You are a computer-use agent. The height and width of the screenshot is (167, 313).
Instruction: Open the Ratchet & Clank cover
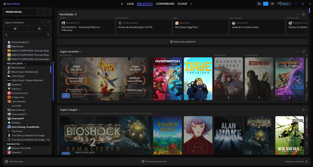[x=290, y=79]
